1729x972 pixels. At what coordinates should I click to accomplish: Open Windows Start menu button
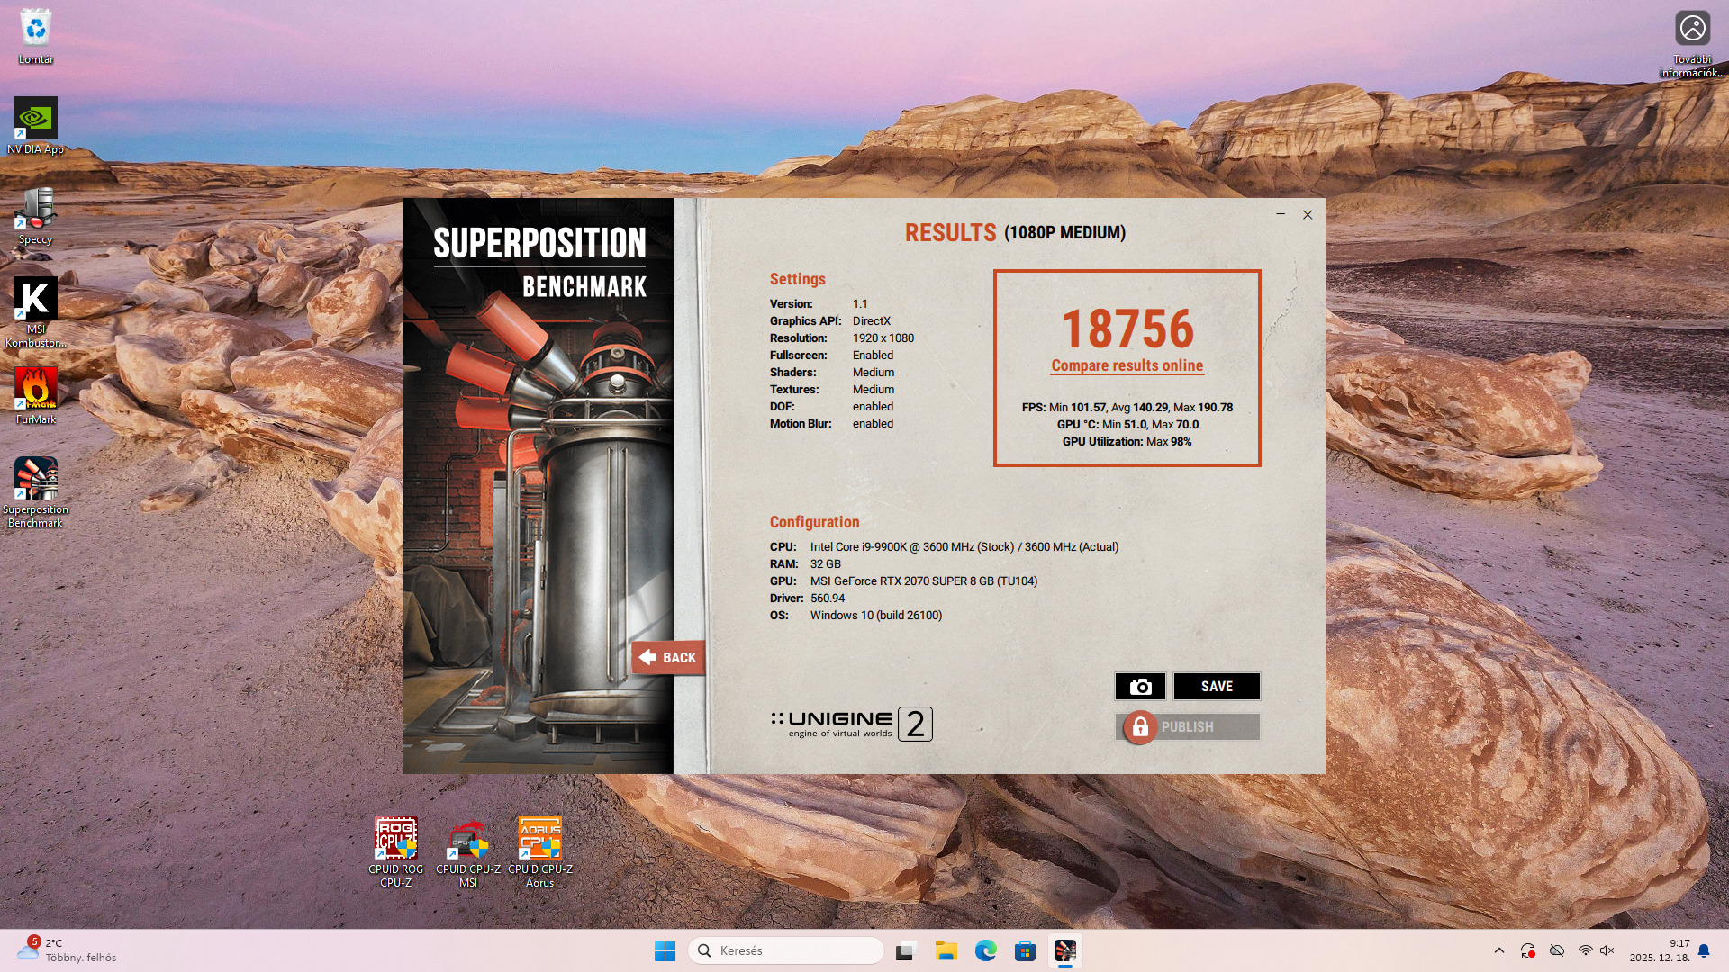[665, 950]
